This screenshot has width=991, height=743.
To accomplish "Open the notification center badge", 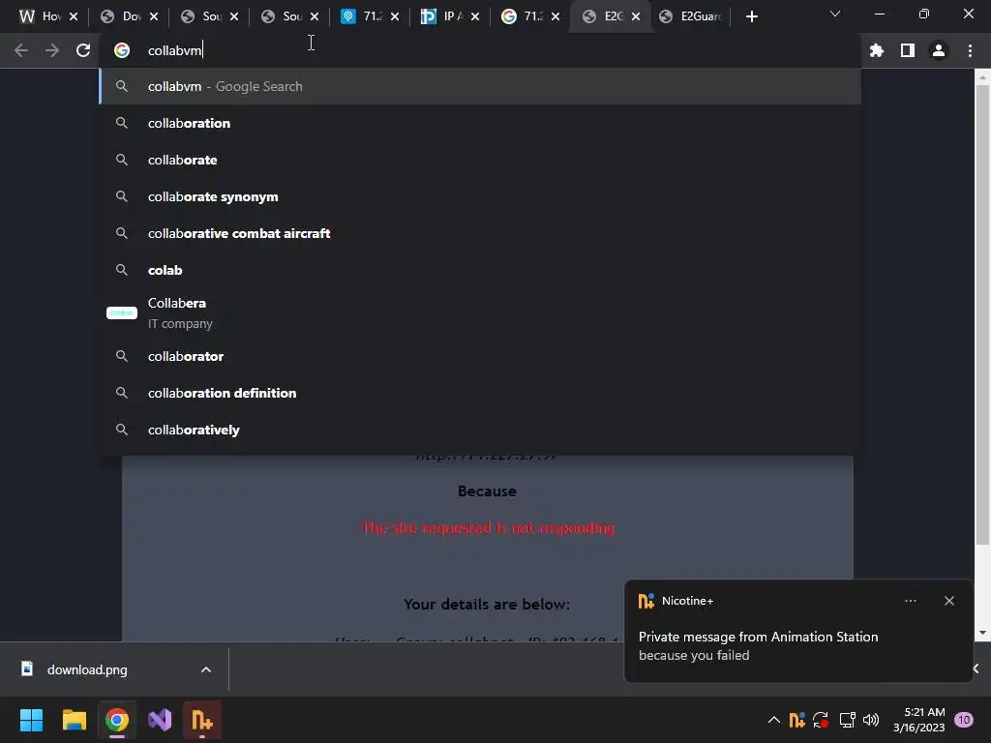I will click(964, 720).
